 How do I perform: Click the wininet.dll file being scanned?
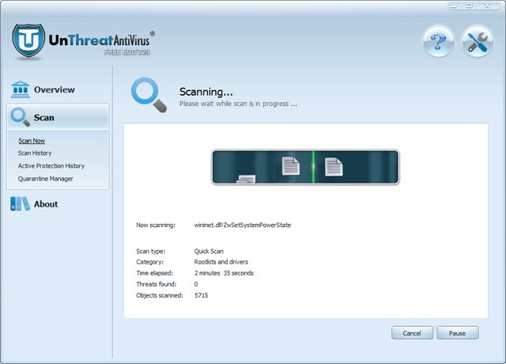tap(243, 225)
